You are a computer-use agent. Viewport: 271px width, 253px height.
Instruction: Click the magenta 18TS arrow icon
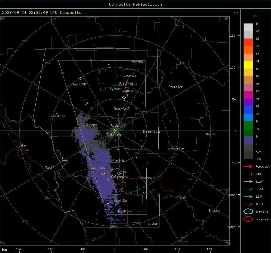pyautogui.click(x=248, y=204)
